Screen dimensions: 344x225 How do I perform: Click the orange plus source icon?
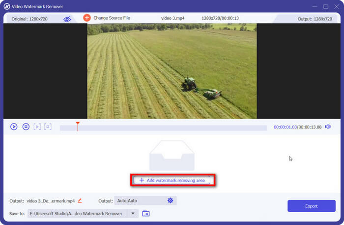click(x=87, y=18)
